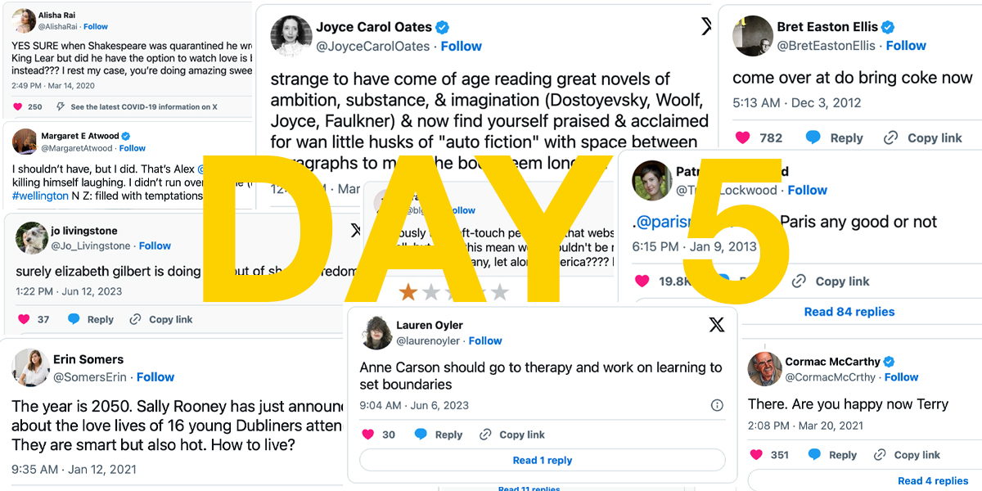982x491 pixels.
Task: Click Copy link icon on Cormac McCarthy's tweet
Action: point(880,454)
